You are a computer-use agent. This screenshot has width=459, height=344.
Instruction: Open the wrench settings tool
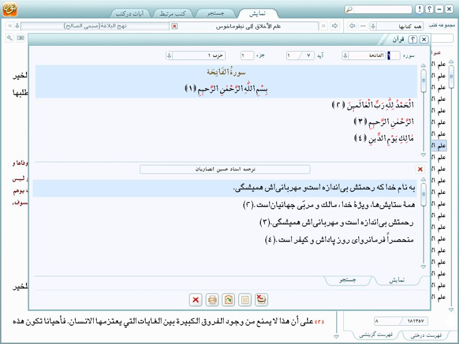pos(10,38)
